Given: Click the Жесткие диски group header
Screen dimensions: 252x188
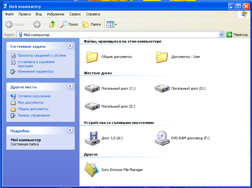Looking at the screenshot, I should 98,73.
